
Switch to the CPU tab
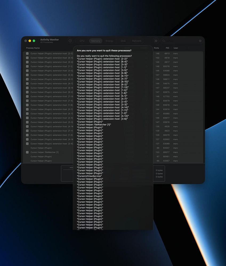82,41
